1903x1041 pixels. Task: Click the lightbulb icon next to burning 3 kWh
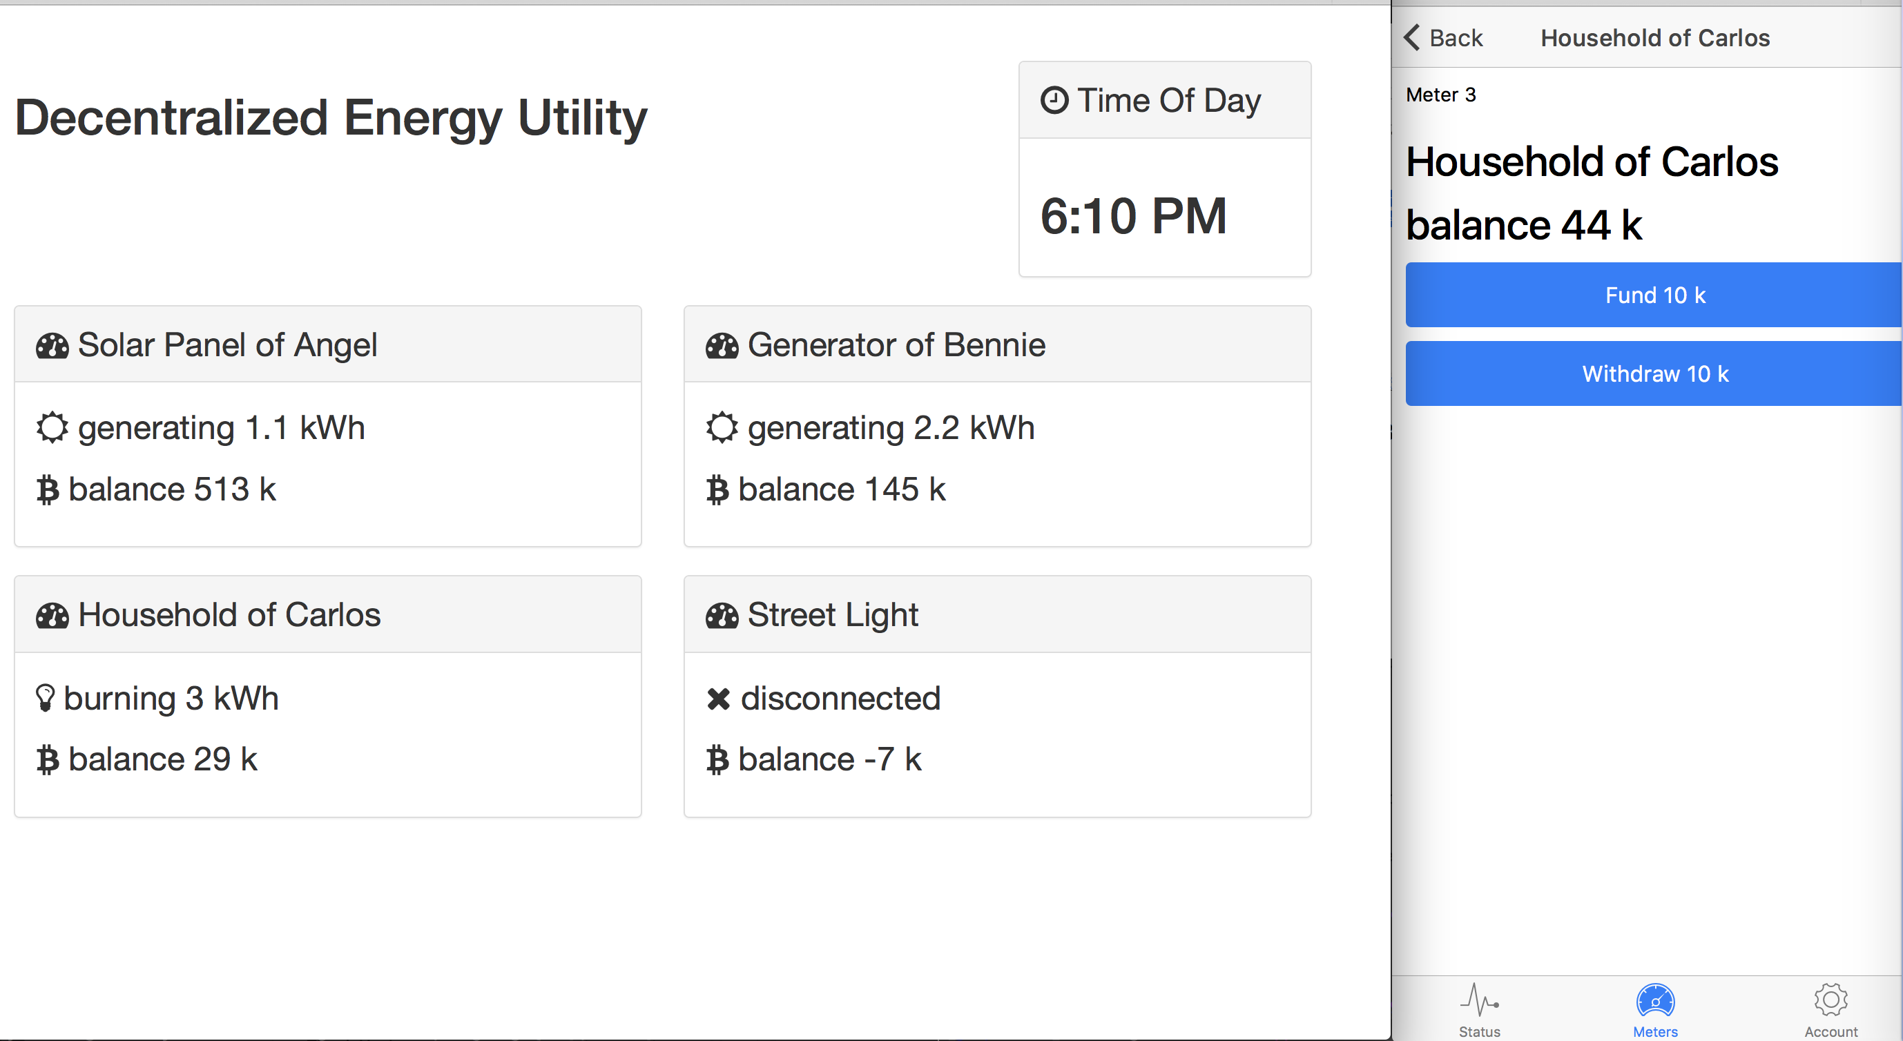point(46,699)
